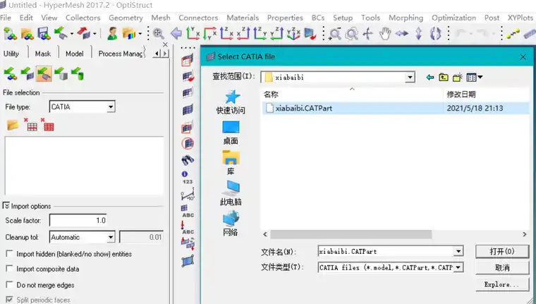Click the Fit model zoom icon
Image resolution: width=536 pixels, height=304 pixels.
[x=159, y=33]
